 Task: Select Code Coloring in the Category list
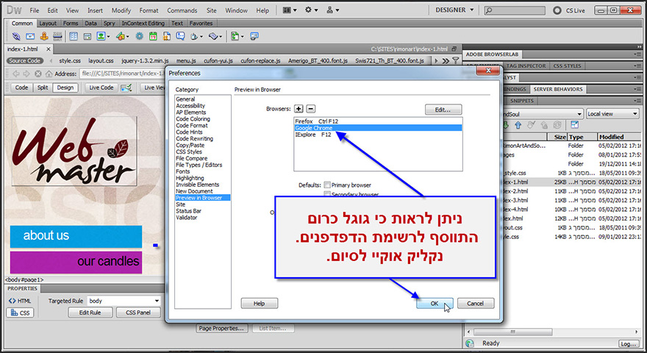click(x=193, y=119)
